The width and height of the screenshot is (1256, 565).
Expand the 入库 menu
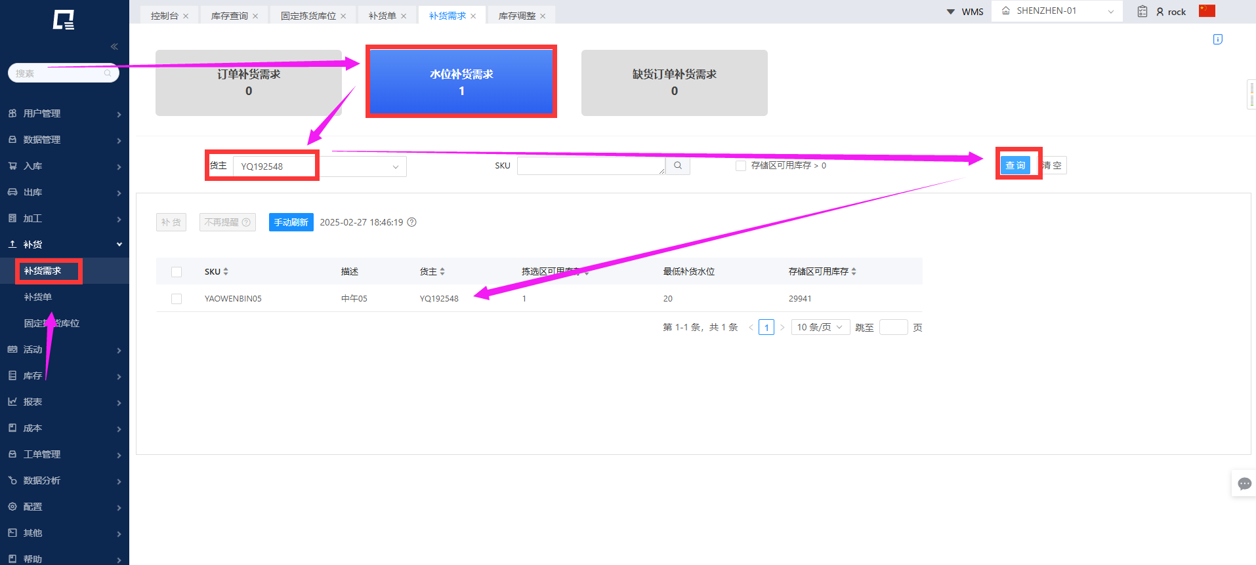point(64,166)
